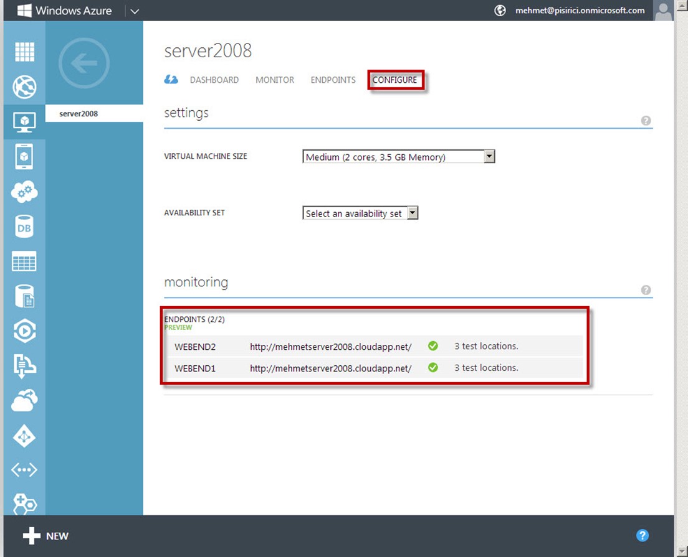Open SQL Databases DB icon in sidebar
This screenshot has width=688, height=557.
tap(24, 227)
